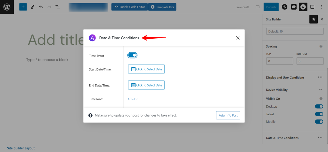Open the icon between Spectra and Astra

click(x=294, y=7)
